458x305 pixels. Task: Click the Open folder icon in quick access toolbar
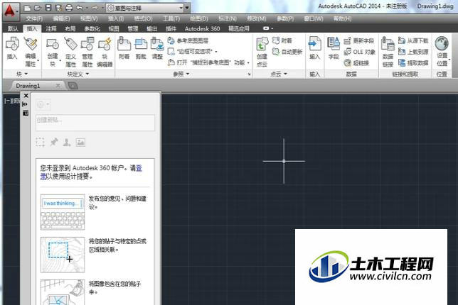[38, 8]
